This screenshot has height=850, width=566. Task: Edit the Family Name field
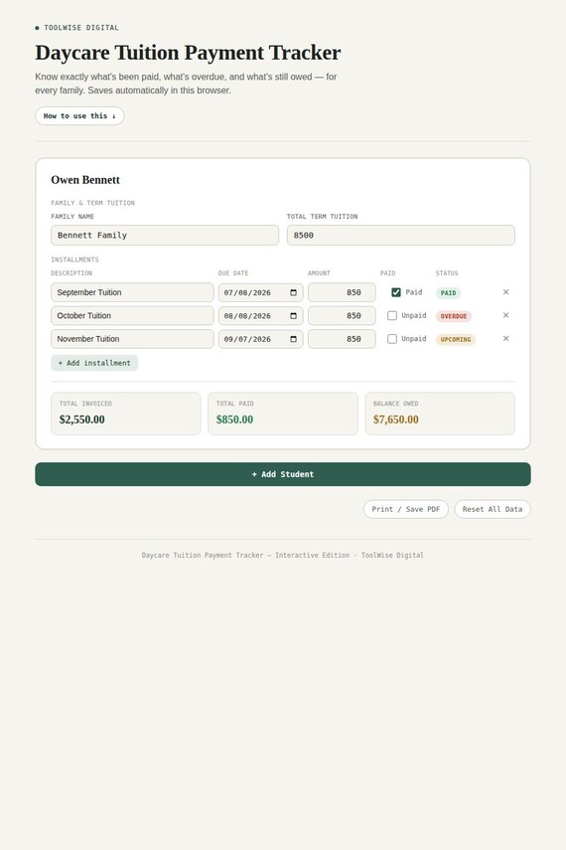(165, 236)
